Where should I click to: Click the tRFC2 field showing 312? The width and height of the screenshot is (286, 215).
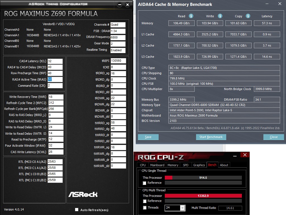pyautogui.click(x=56, y=103)
